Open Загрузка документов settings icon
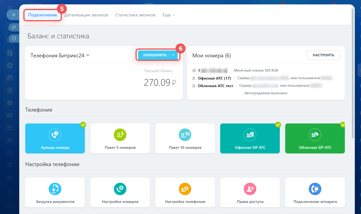 tap(55, 189)
